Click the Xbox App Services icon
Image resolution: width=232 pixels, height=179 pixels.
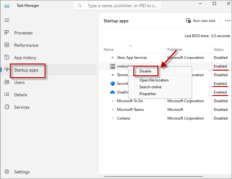(x=113, y=58)
